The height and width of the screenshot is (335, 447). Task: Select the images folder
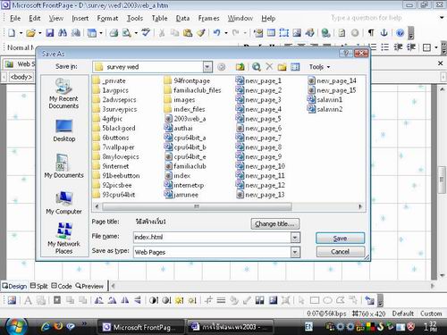coord(180,100)
